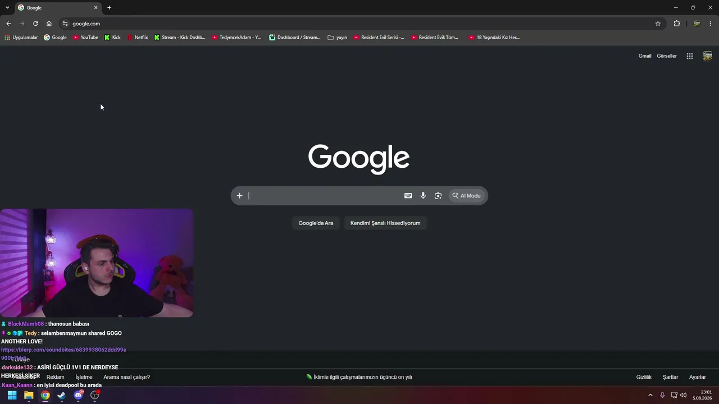Screen dimensions: 719x404
Task: Bookmark this page with the star icon
Action: (658, 24)
